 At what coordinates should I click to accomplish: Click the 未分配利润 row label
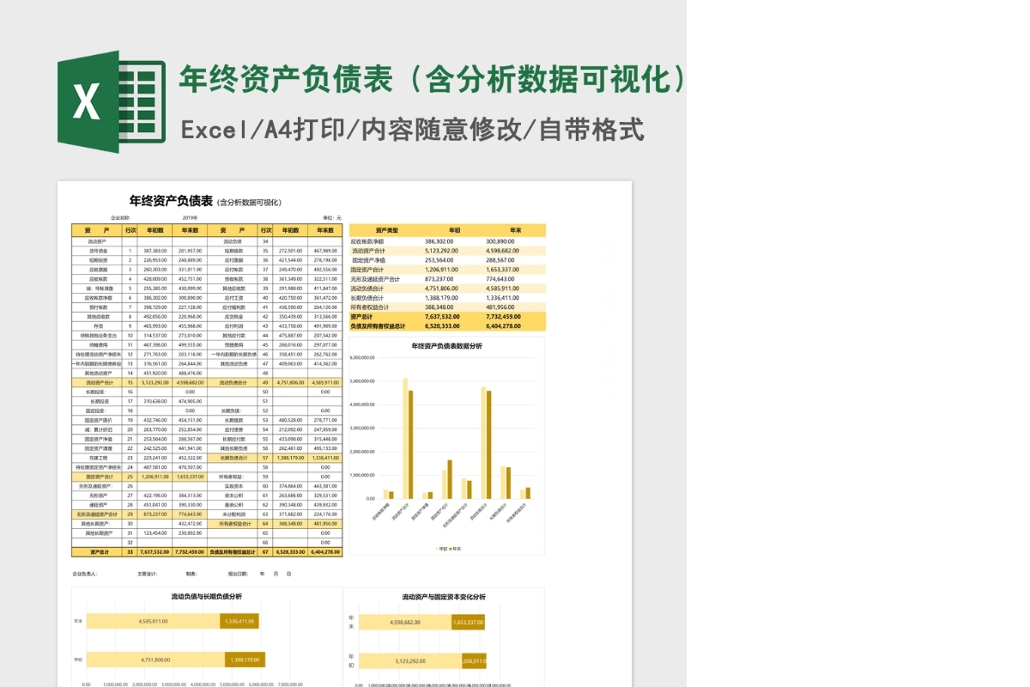tap(233, 514)
